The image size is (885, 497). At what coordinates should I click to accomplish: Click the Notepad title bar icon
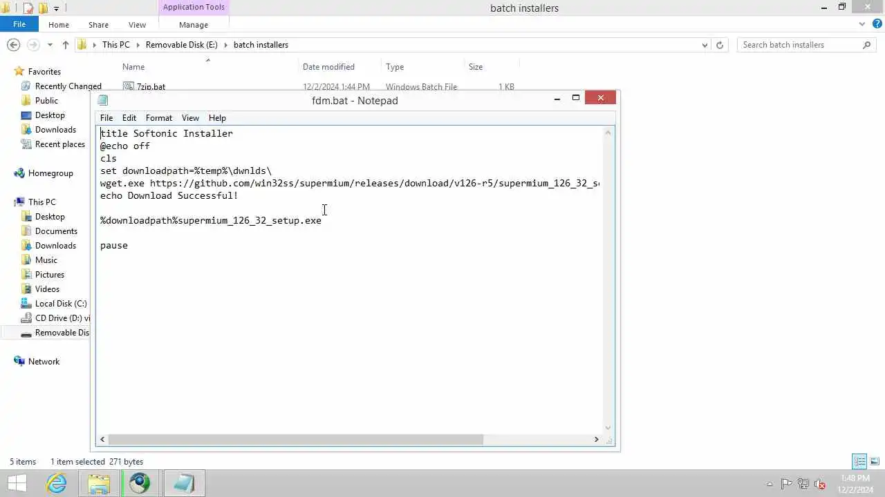pos(103,101)
